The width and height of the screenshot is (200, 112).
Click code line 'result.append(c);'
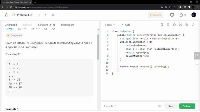[x=137, y=53]
